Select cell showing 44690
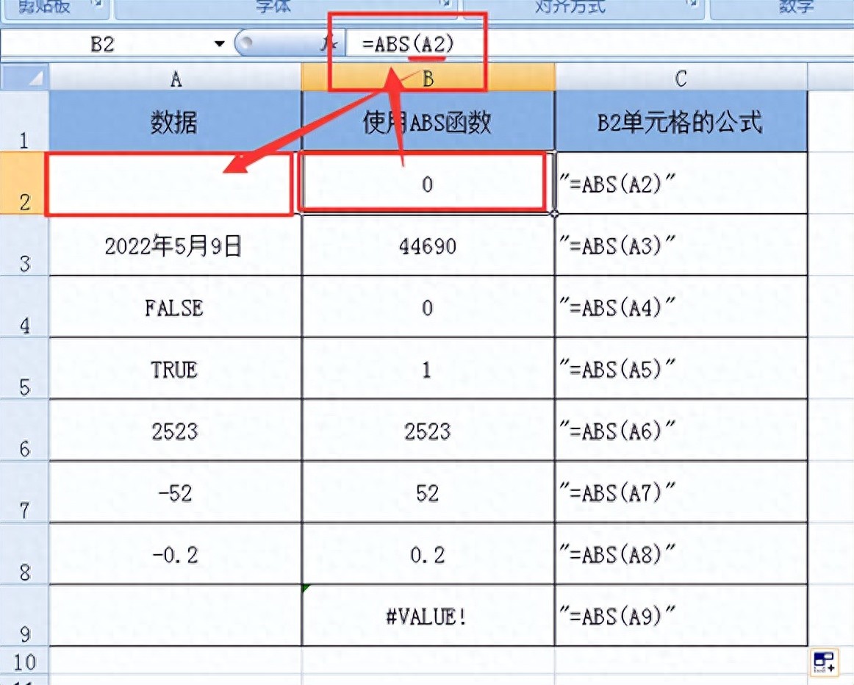Image resolution: width=854 pixels, height=685 pixels. click(428, 245)
